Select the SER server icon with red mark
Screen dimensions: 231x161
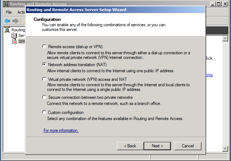coord(14,41)
